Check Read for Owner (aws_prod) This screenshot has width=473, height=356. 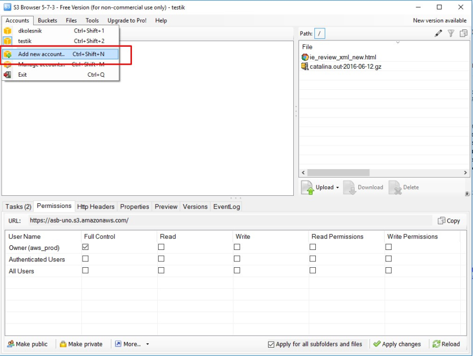click(x=161, y=247)
